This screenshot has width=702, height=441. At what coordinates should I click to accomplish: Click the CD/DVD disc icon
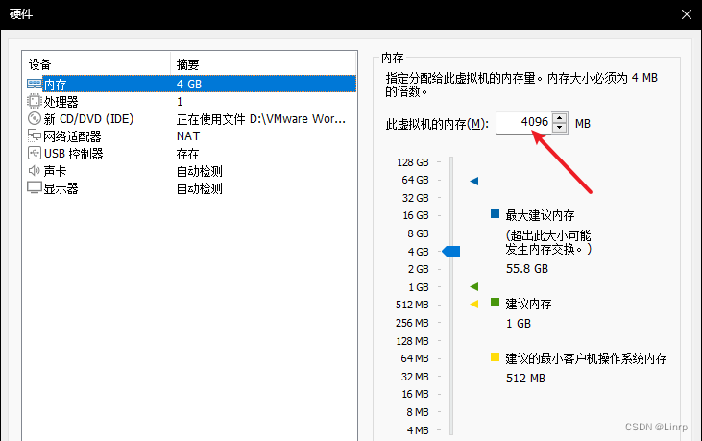click(x=34, y=118)
